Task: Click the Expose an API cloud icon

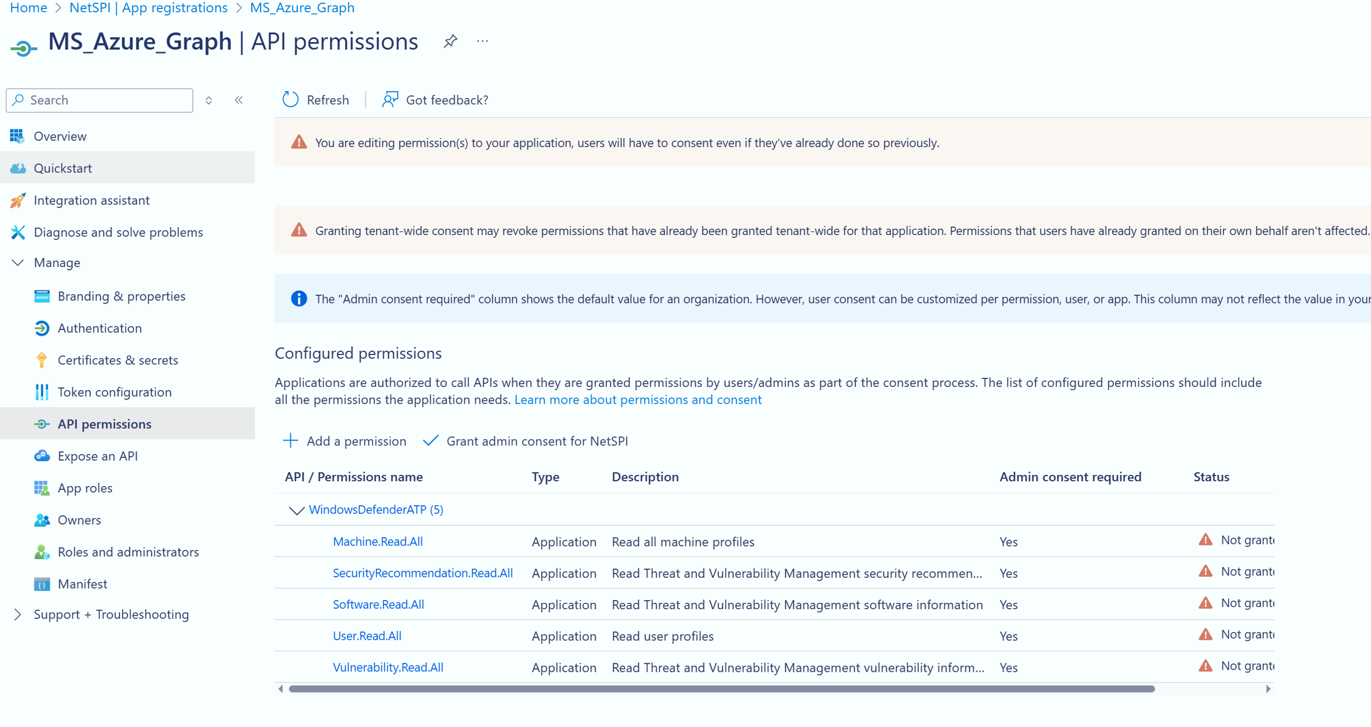Action: click(41, 456)
